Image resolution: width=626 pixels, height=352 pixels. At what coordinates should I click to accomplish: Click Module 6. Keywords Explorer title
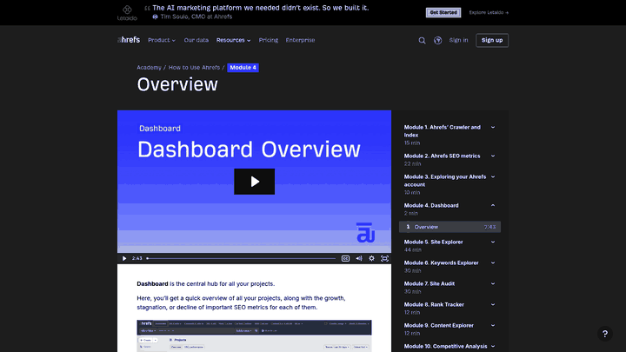441,263
